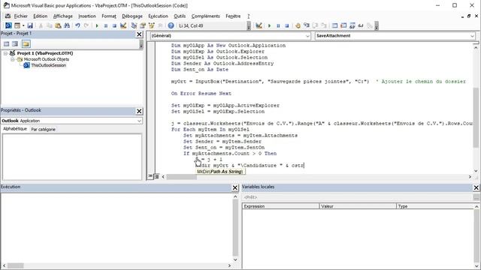Click the code window horizontal scrollbar thumb
The height and width of the screenshot is (270, 481).
(181, 177)
